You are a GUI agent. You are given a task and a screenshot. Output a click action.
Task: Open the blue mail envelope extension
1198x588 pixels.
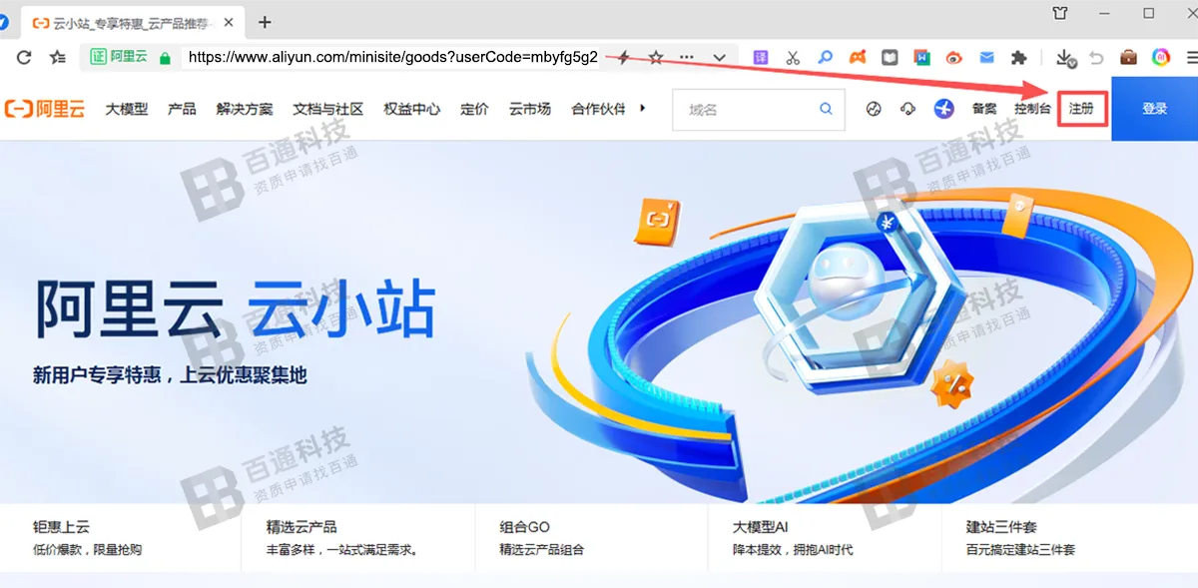point(986,58)
